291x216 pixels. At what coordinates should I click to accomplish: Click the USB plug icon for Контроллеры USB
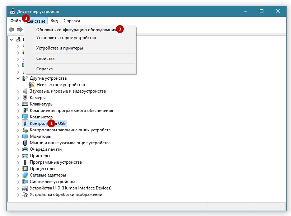pos(25,123)
